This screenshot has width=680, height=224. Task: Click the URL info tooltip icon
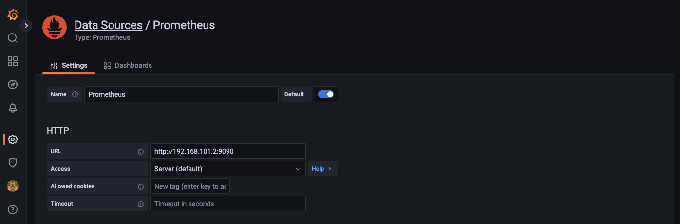click(141, 151)
